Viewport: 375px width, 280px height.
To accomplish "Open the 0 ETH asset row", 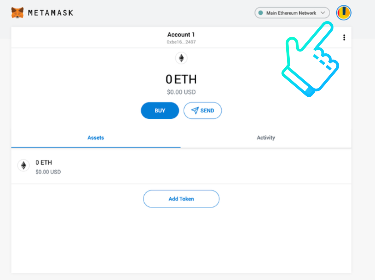I will [181, 167].
